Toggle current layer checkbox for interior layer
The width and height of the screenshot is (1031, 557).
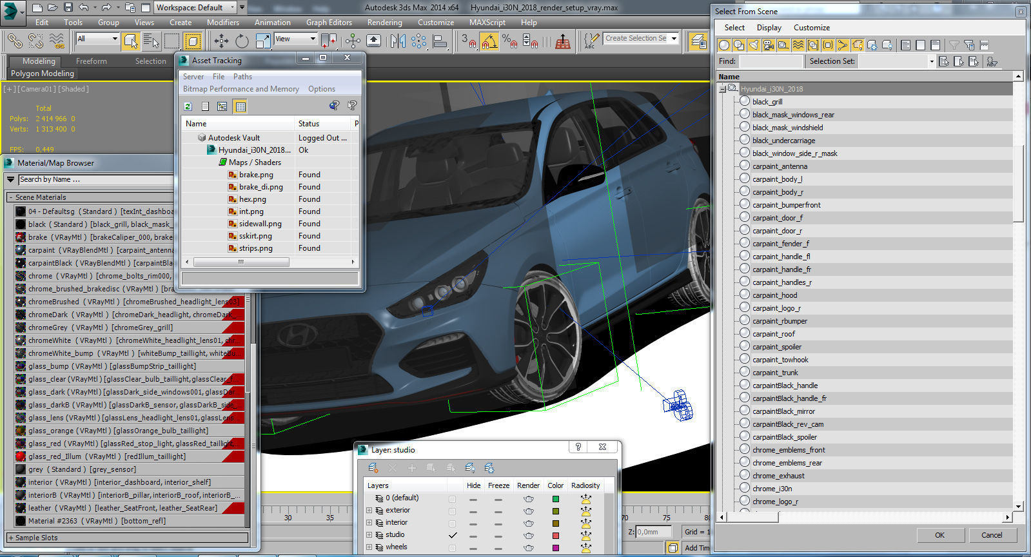tap(452, 523)
